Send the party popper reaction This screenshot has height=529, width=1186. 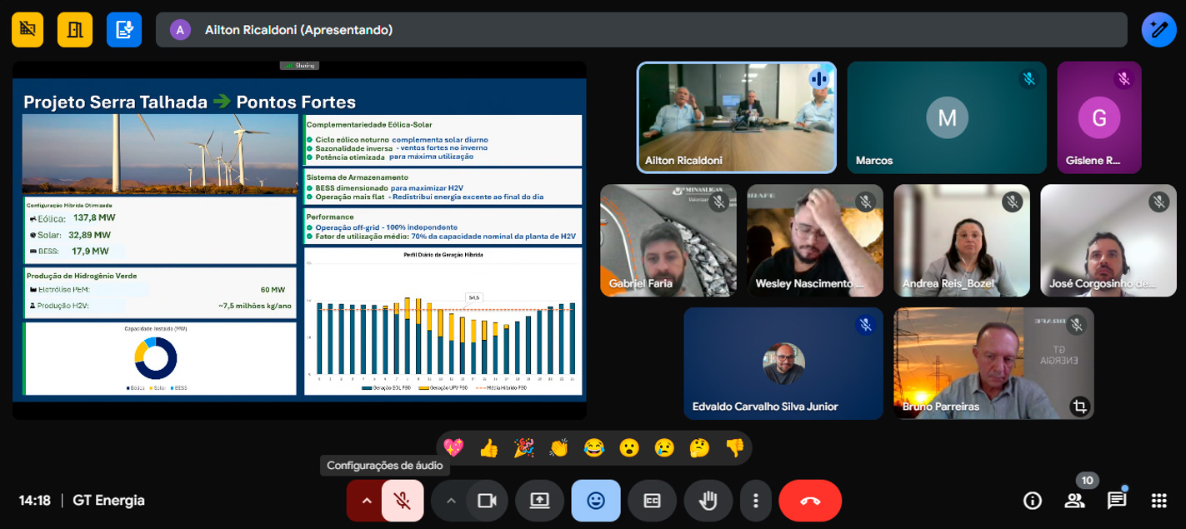tap(523, 448)
